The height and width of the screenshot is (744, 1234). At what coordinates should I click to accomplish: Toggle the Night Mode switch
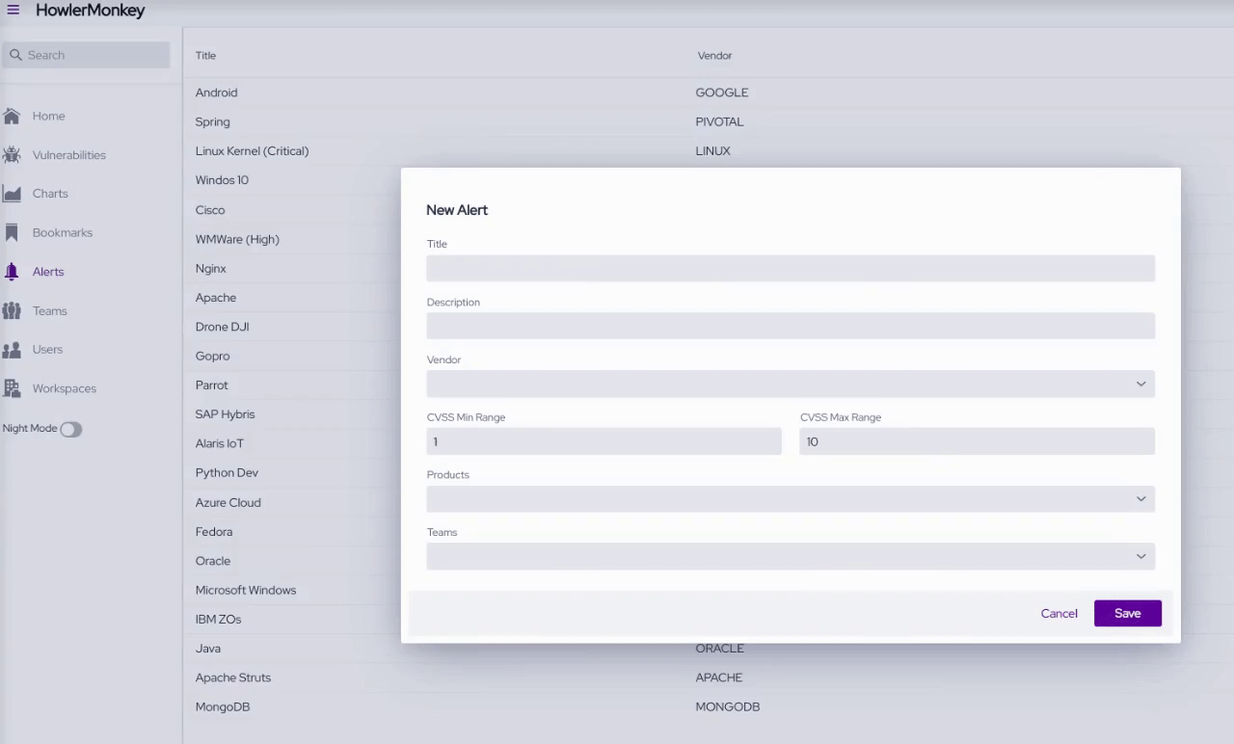pos(71,429)
